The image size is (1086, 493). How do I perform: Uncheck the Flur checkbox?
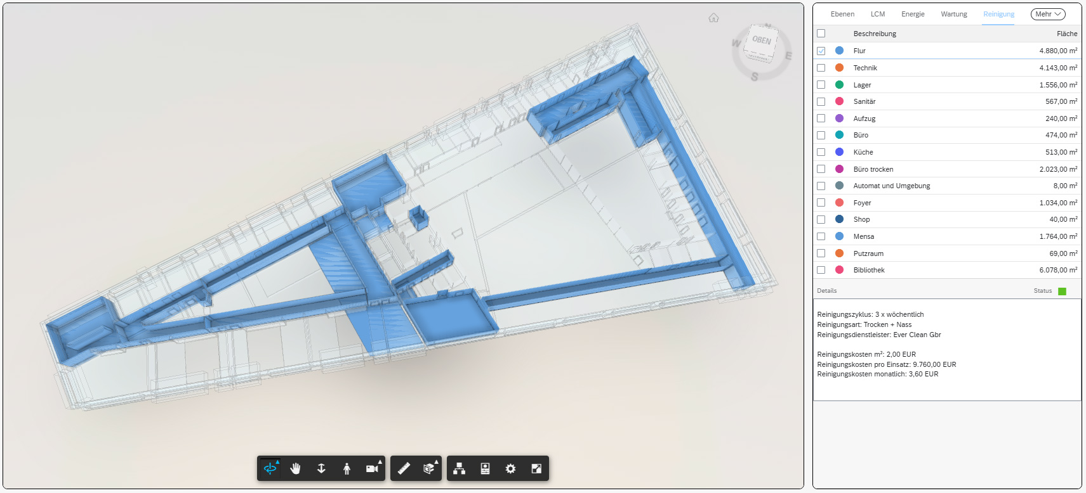point(821,51)
